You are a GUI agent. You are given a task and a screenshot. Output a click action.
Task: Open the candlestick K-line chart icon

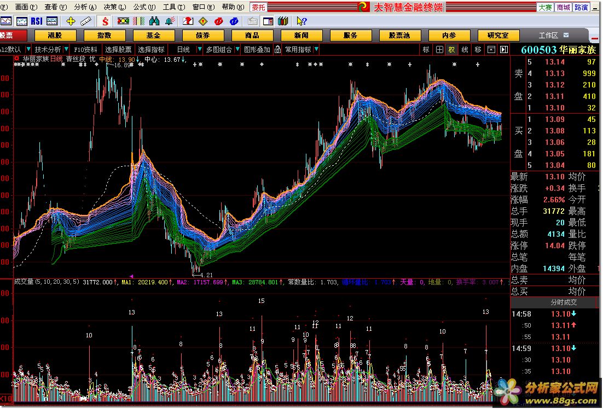[x=21, y=21]
